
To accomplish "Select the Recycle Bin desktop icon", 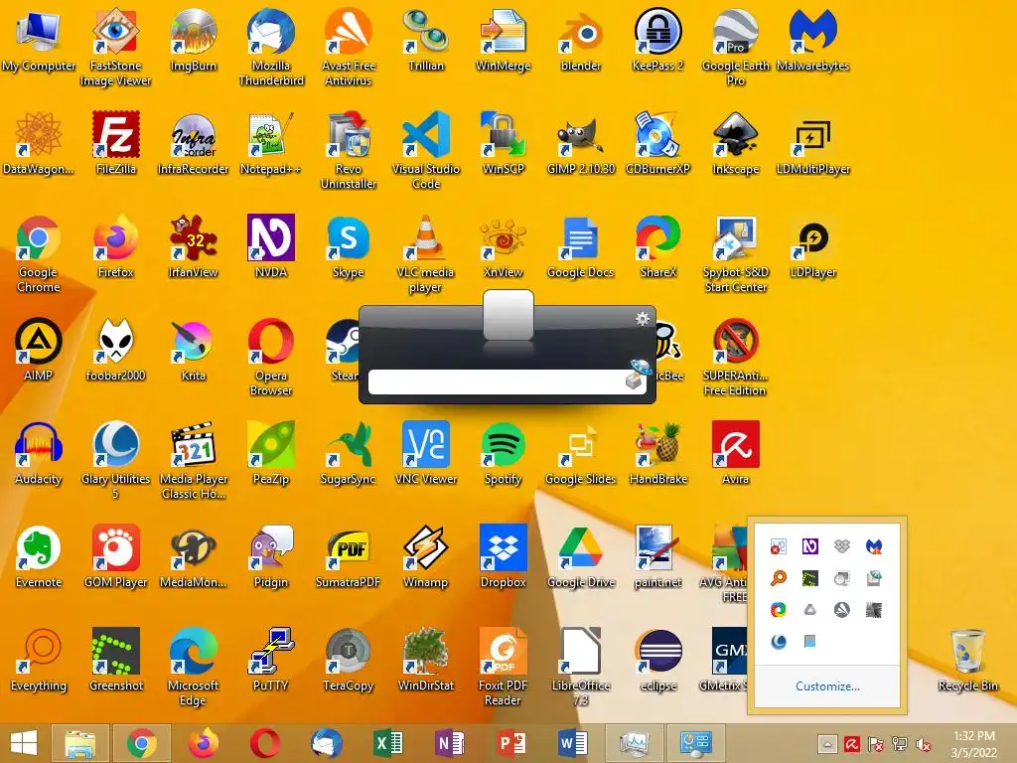I will (967, 660).
